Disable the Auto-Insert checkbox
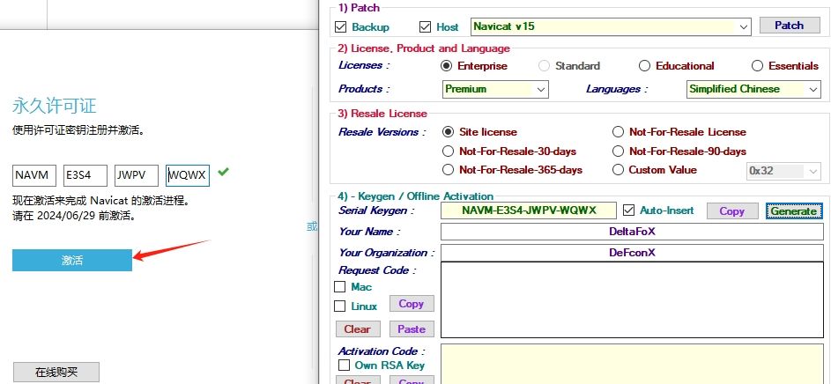This screenshot has width=831, height=384. pos(628,210)
